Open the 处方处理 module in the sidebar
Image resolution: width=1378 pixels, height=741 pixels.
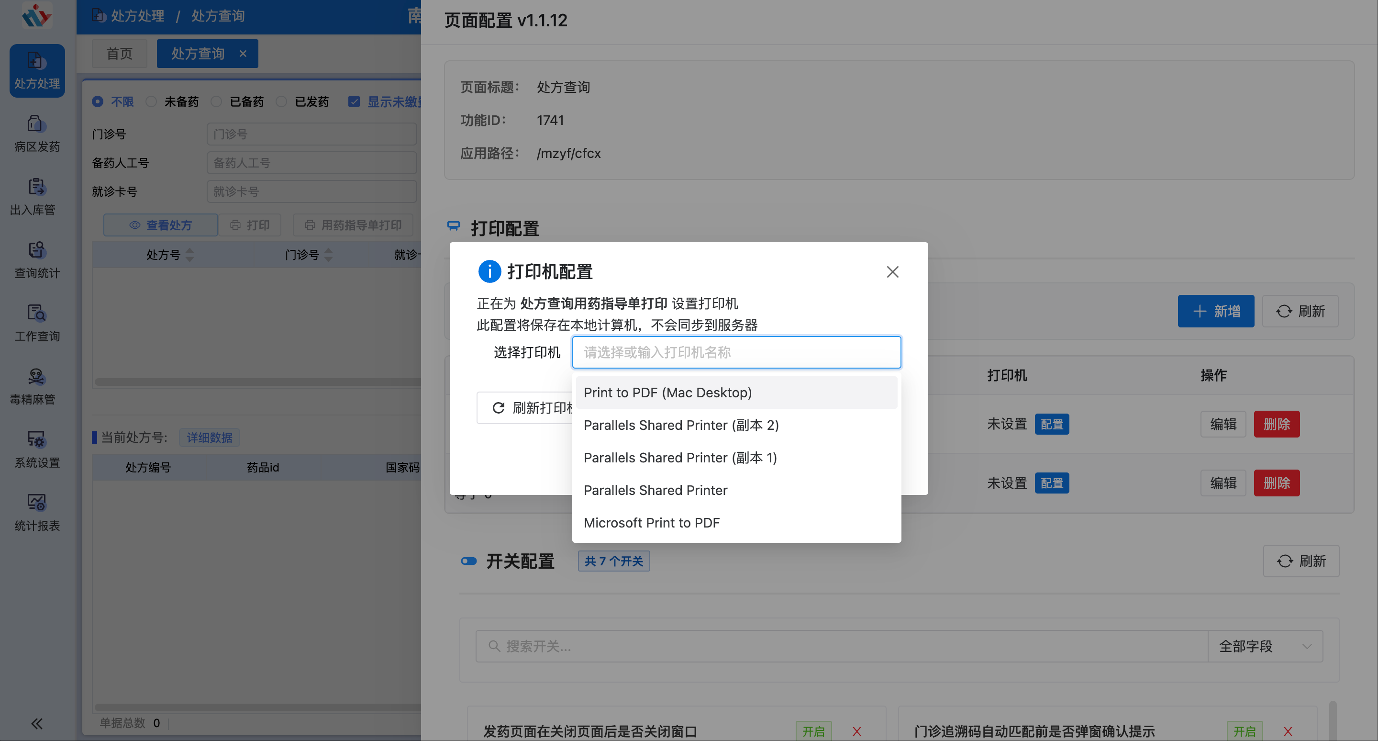(x=36, y=71)
